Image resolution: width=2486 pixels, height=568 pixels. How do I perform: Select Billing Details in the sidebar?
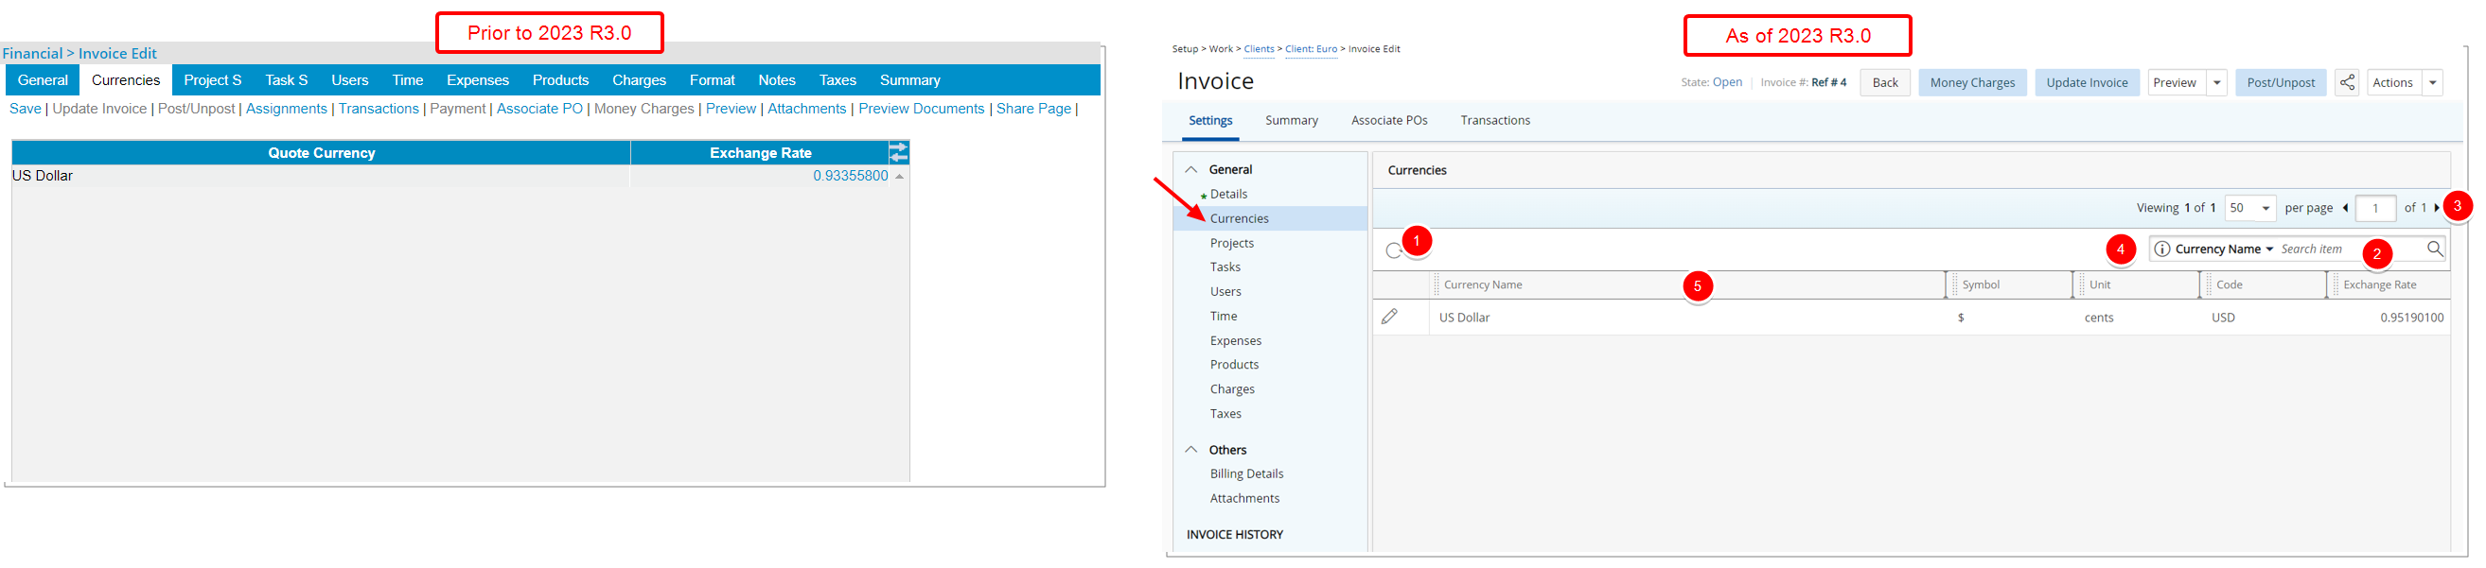click(1246, 473)
